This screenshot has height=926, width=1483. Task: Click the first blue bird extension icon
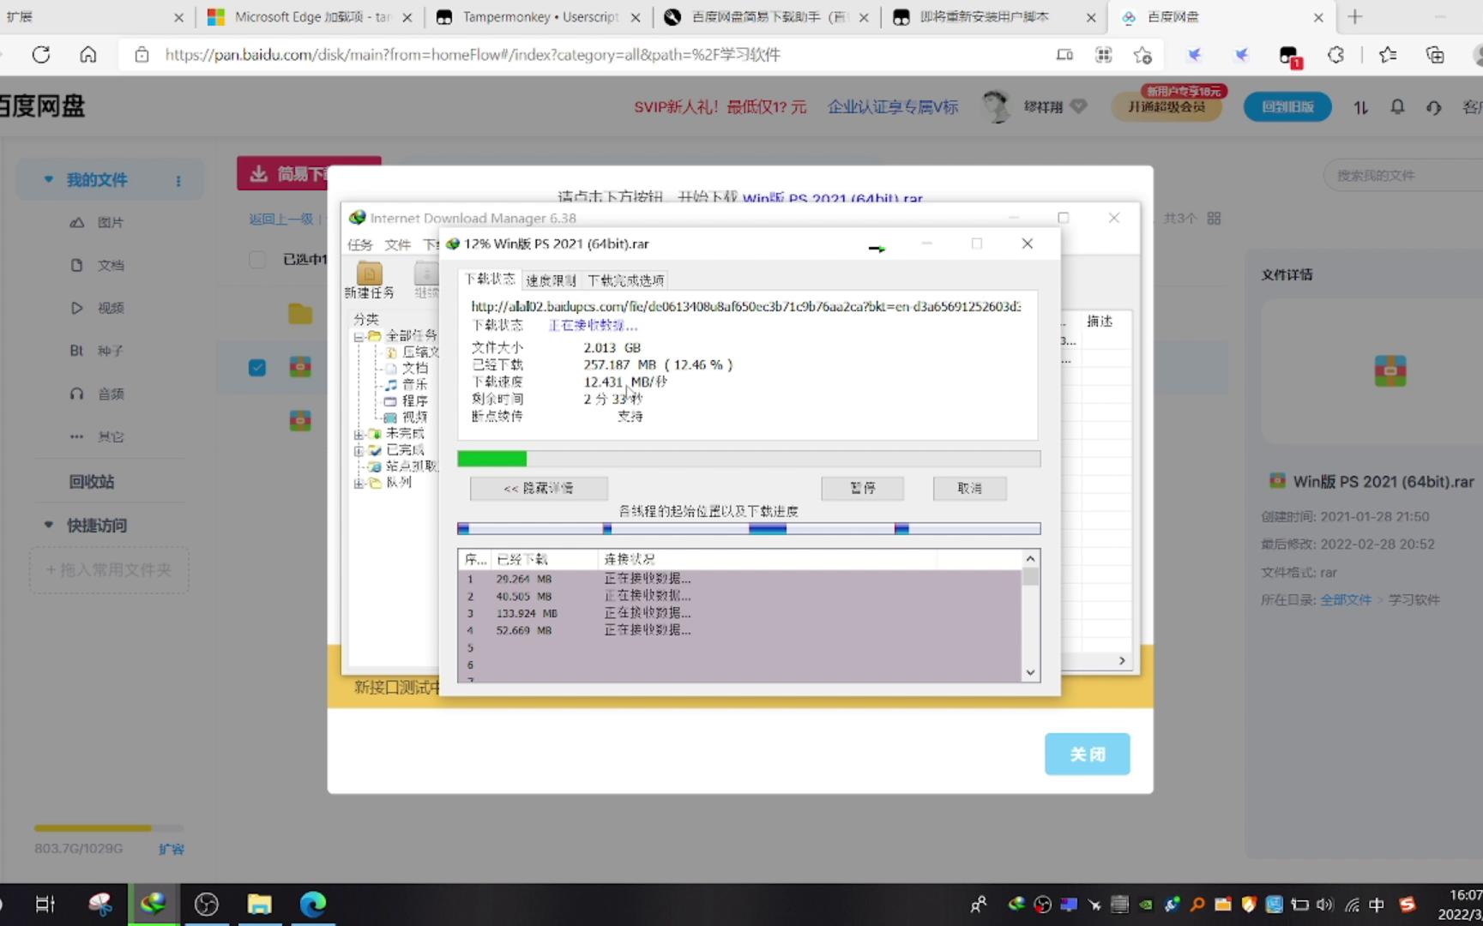pyautogui.click(x=1194, y=55)
